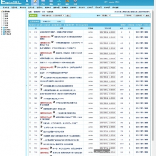Open the 不限属性 search attribute dropdown

click(106, 16)
